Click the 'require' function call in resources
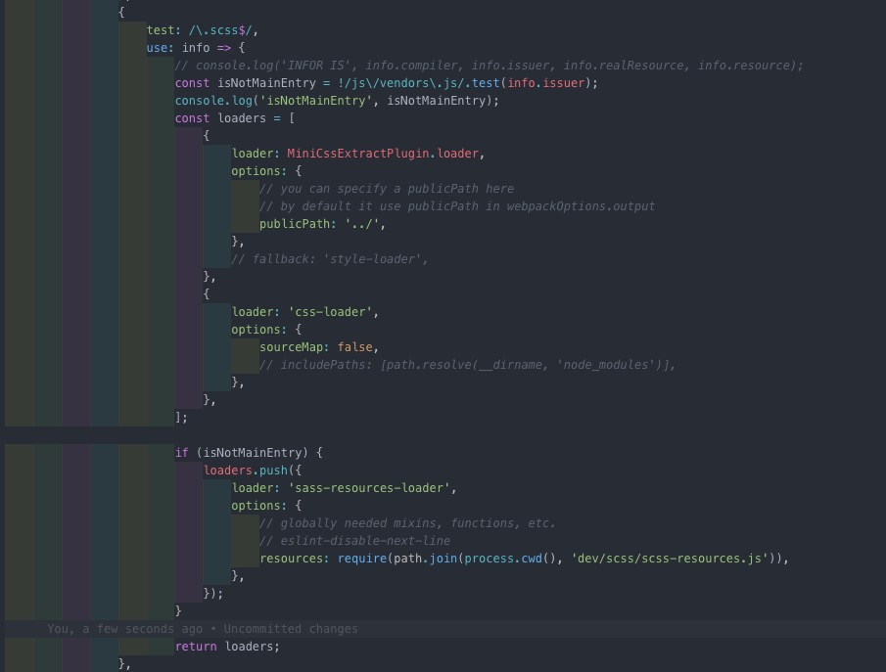Image resolution: width=886 pixels, height=672 pixels. click(361, 559)
